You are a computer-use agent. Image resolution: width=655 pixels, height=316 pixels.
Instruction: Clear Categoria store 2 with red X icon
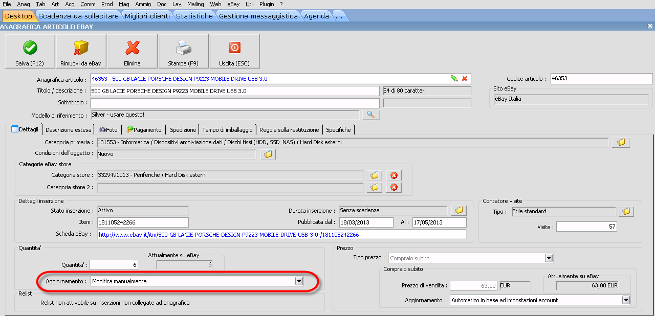tap(394, 187)
